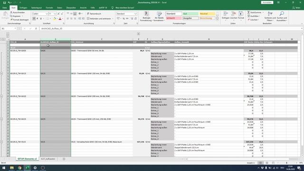Switch to the Ansicht ribbon tab
Viewport: 304px width, 171px height.
pos(83,8)
